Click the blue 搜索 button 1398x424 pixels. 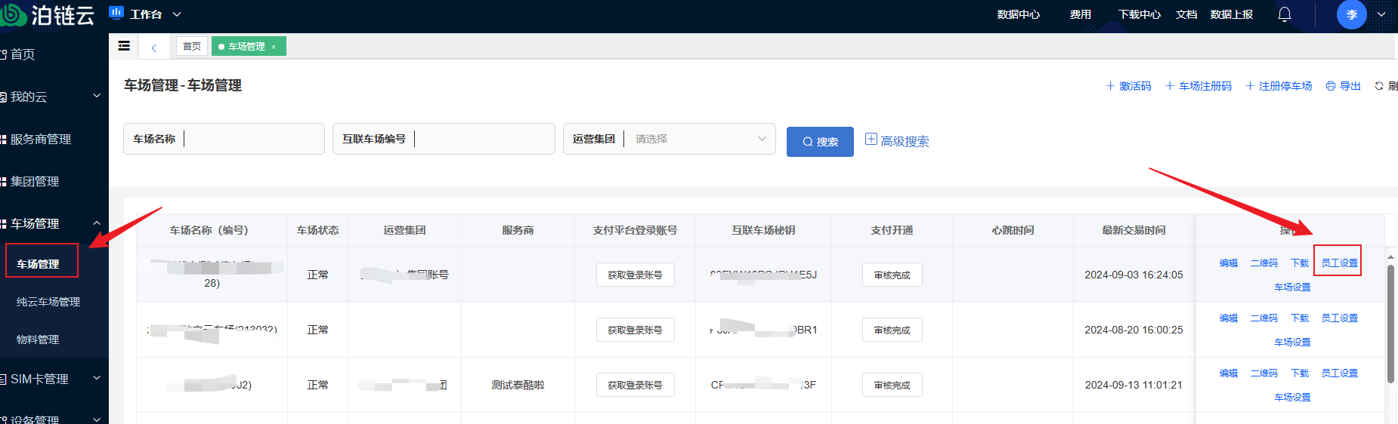tap(820, 142)
